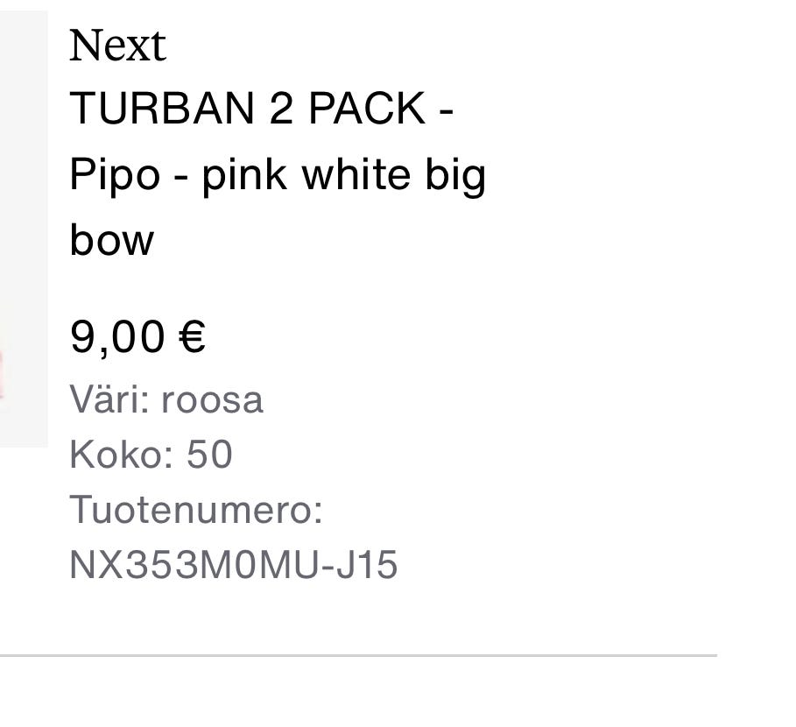Open the TURBAN 2 PACK product title

pyautogui.click(x=261, y=109)
